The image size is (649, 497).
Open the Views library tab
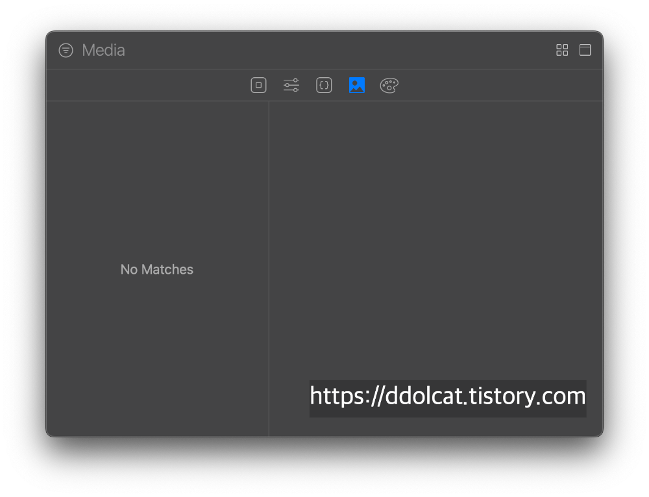[x=258, y=85]
